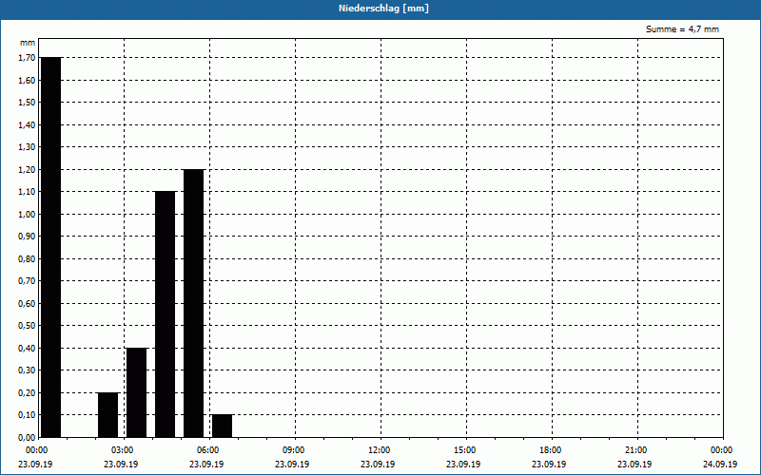Click the 24.09.19 date label
Viewport: 761px width, 475px height.
[x=720, y=465]
